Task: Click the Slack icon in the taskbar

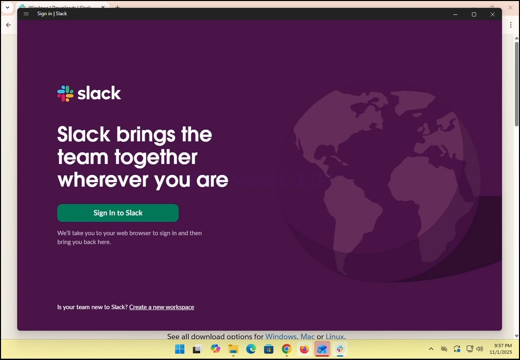Action: (340, 349)
